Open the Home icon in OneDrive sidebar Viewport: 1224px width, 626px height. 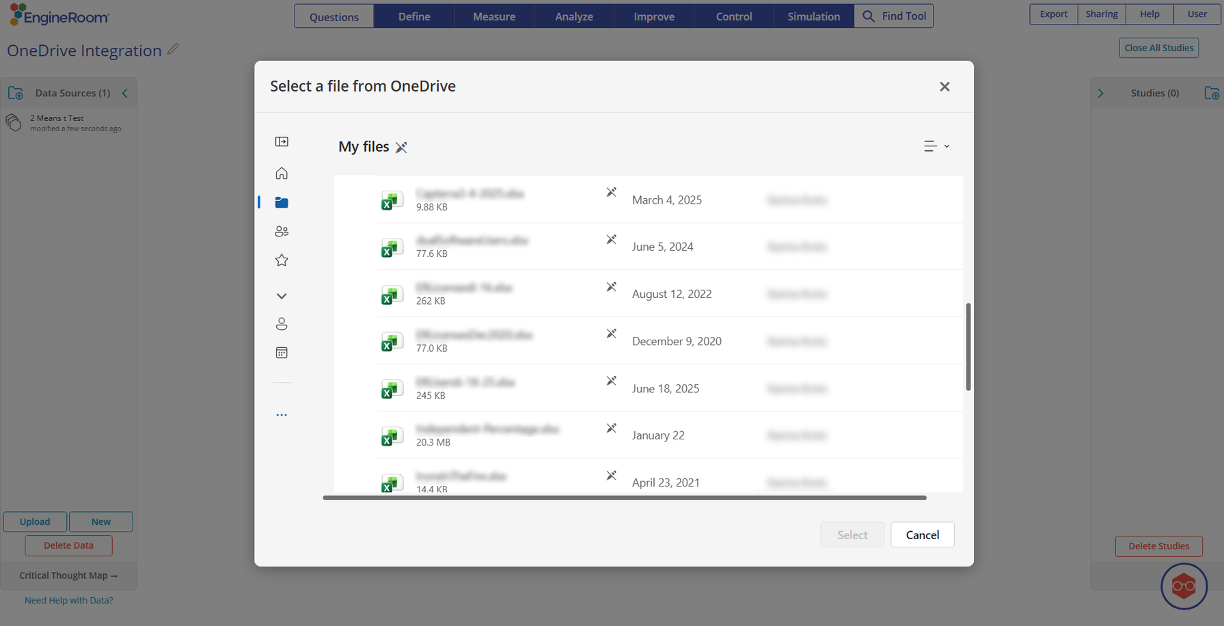282,174
